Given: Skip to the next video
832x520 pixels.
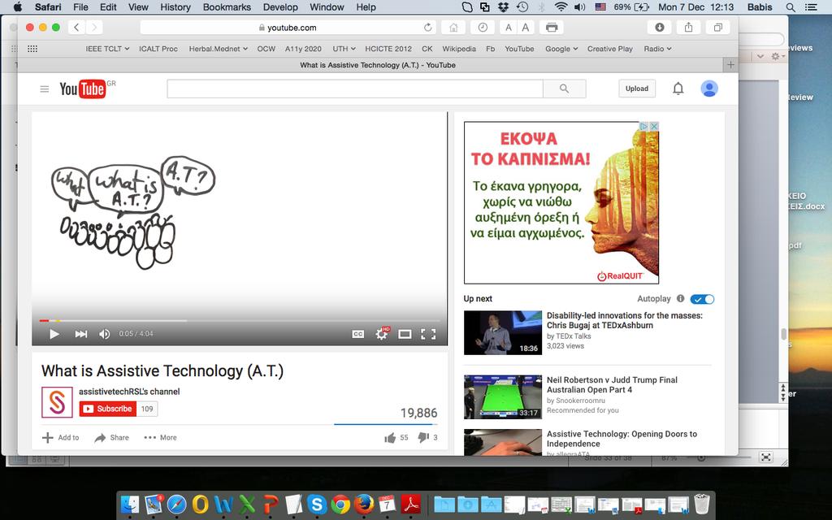Looking at the screenshot, I should 80,334.
